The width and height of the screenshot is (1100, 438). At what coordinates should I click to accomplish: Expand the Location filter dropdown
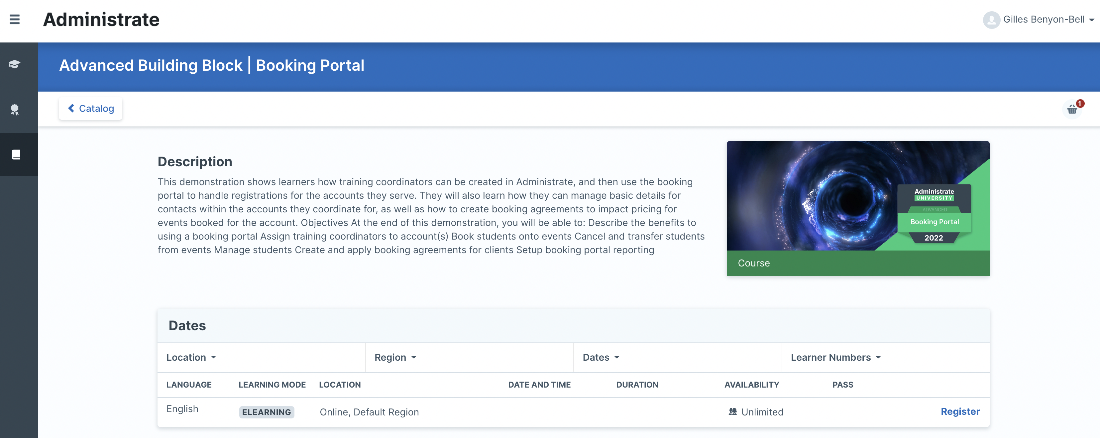coord(191,357)
